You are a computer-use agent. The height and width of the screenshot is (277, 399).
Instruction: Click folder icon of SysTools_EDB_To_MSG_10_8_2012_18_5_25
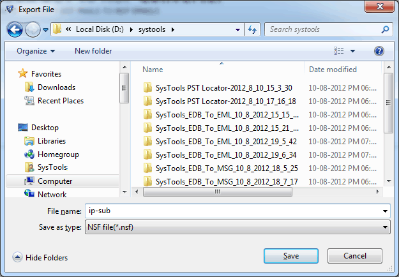pos(147,168)
